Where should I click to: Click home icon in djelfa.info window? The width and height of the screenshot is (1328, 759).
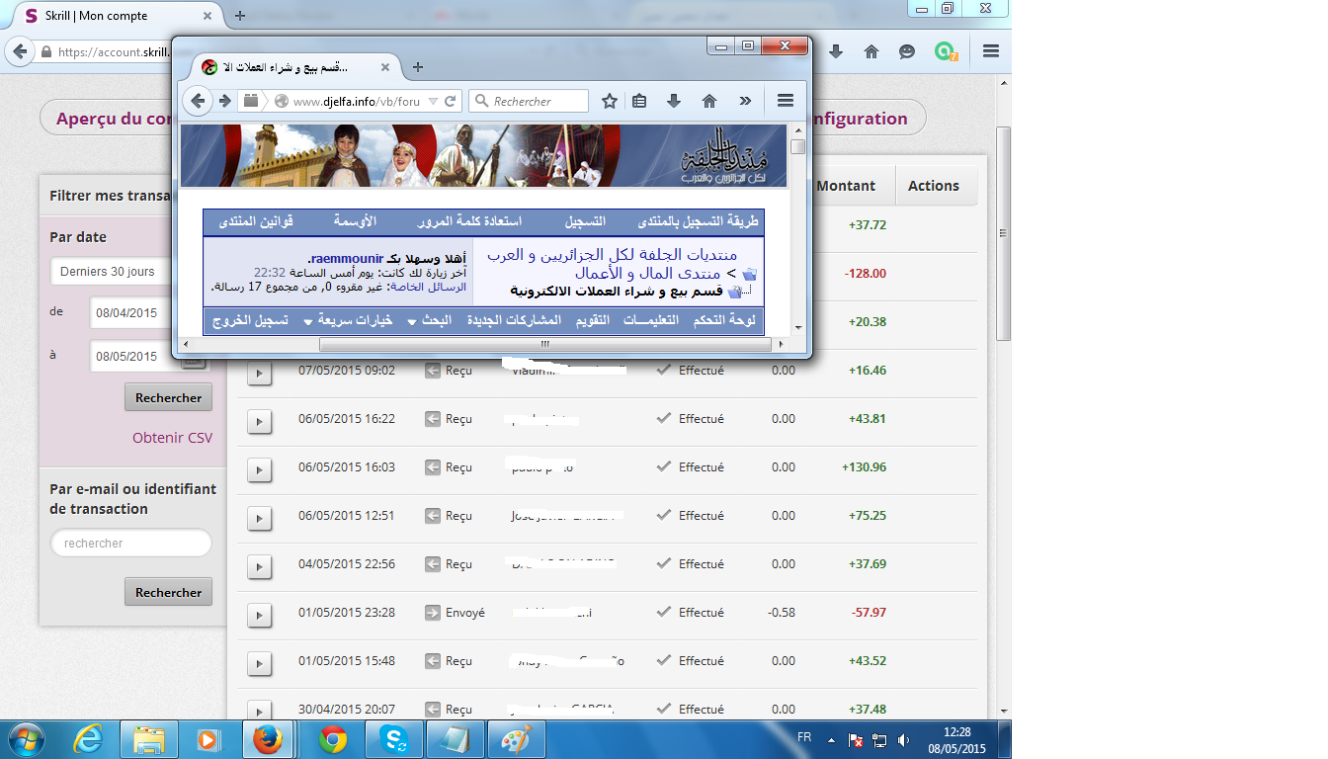[709, 101]
